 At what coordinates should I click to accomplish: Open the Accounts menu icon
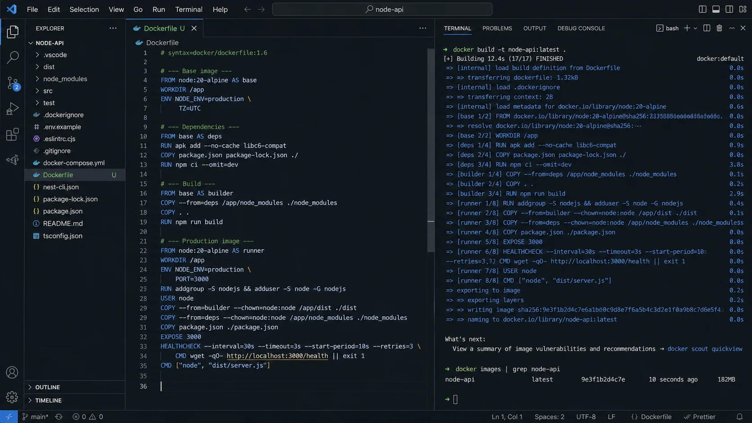coord(12,372)
